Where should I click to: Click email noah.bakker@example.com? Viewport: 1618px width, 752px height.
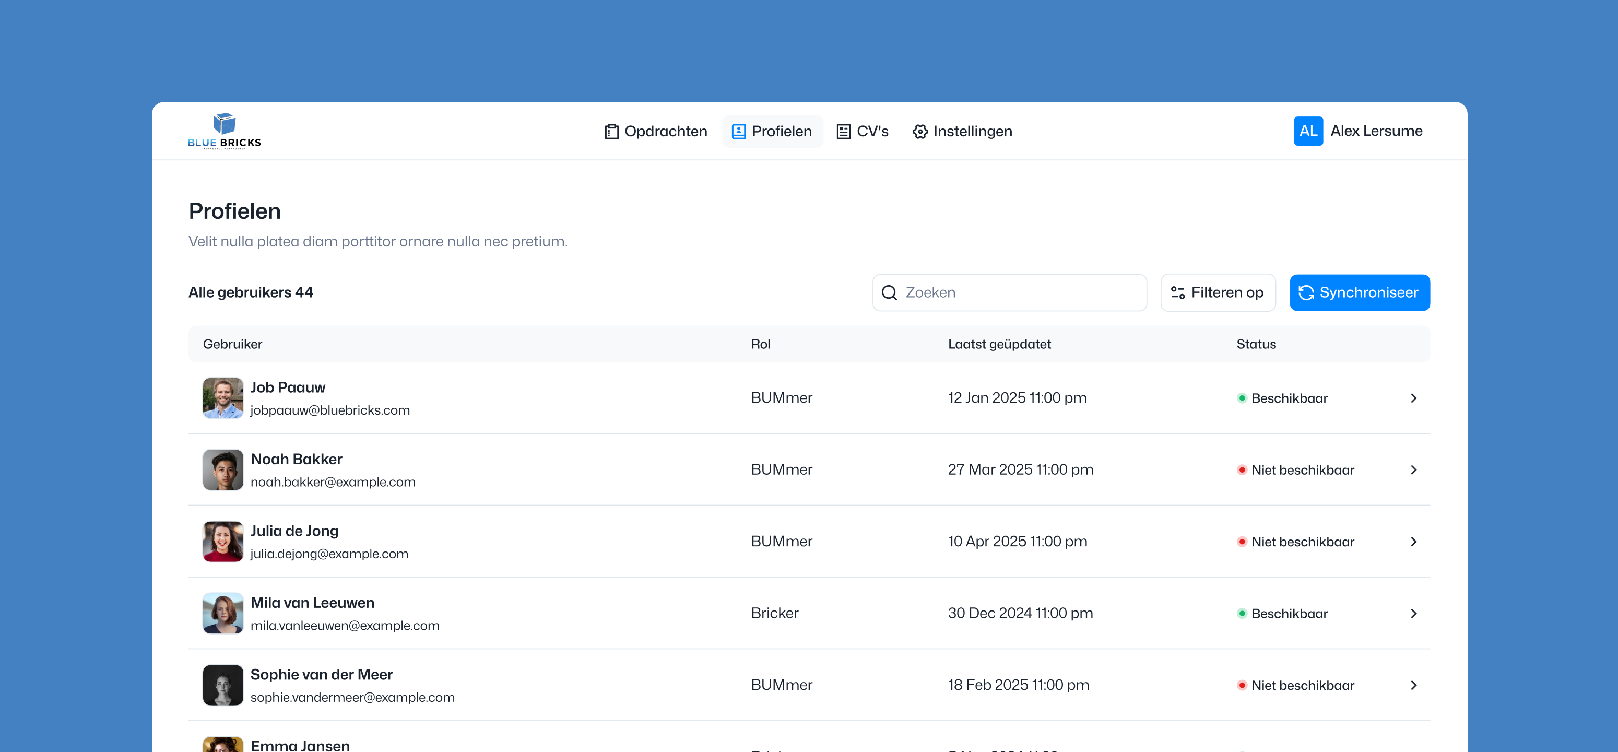click(333, 481)
